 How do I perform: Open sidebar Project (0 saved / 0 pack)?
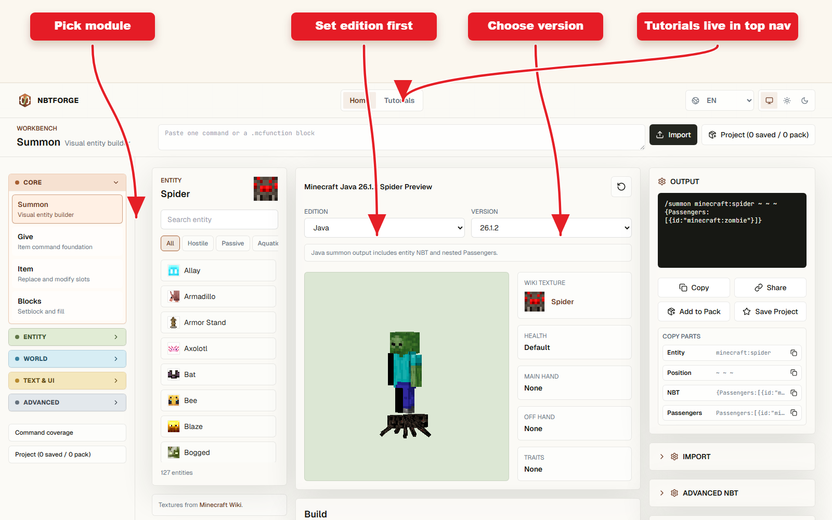[x=67, y=454]
